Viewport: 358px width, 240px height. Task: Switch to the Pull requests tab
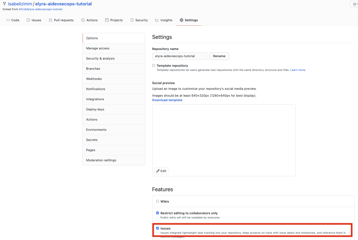pyautogui.click(x=61, y=20)
